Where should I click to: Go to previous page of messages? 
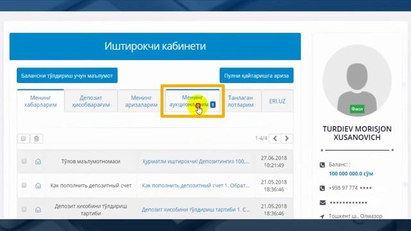click(x=275, y=139)
